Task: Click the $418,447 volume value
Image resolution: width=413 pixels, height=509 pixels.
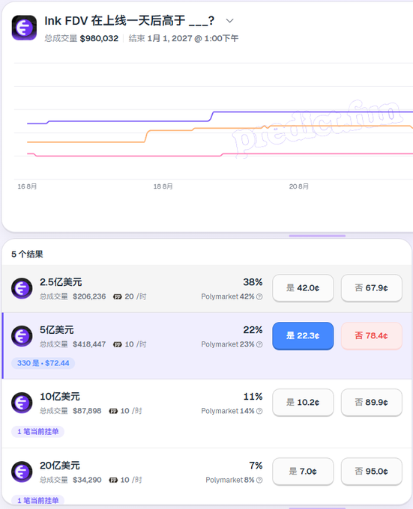Action: tap(89, 344)
